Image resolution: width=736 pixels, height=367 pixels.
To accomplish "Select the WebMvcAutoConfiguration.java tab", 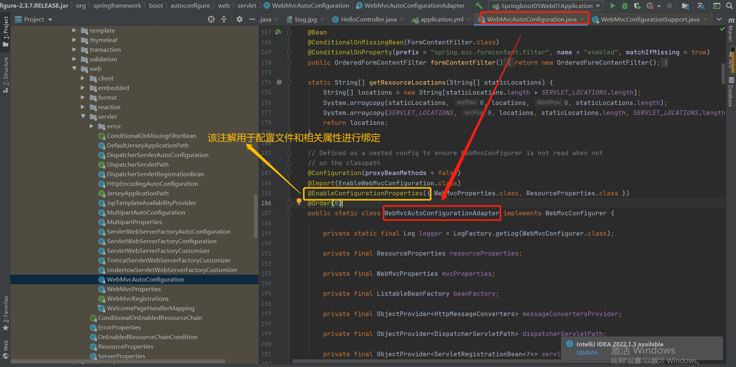I will [531, 19].
